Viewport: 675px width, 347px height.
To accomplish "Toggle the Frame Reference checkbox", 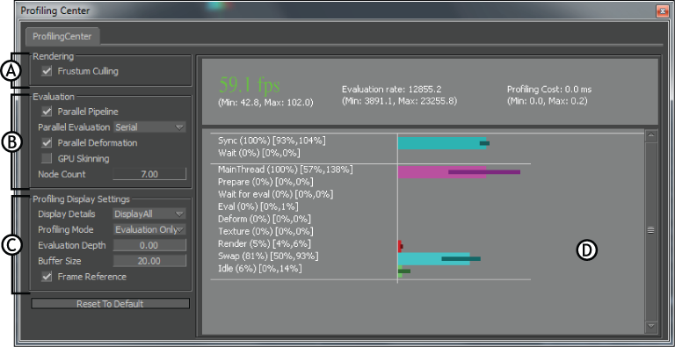I will (x=47, y=277).
